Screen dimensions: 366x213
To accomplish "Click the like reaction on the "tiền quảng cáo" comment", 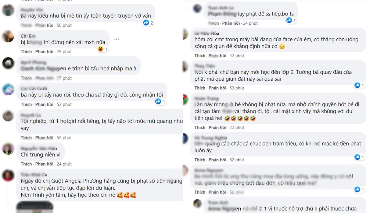I will (x=357, y=157).
